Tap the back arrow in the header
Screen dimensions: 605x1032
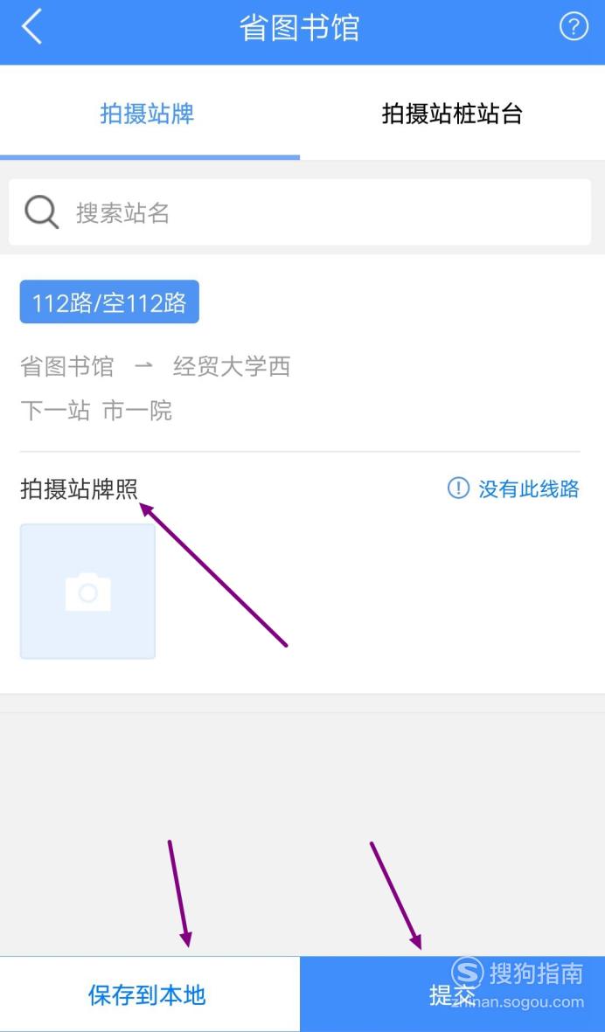point(31,27)
